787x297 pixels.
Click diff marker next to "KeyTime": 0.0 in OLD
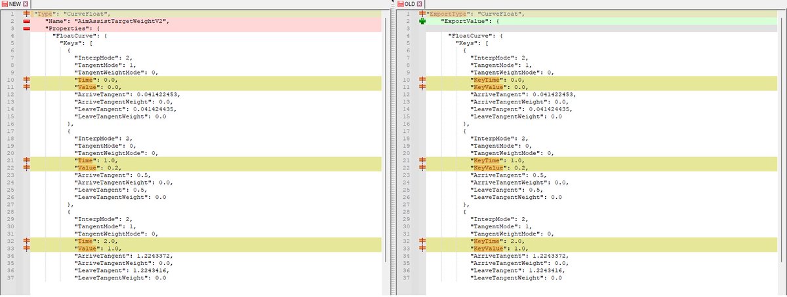click(x=422, y=80)
